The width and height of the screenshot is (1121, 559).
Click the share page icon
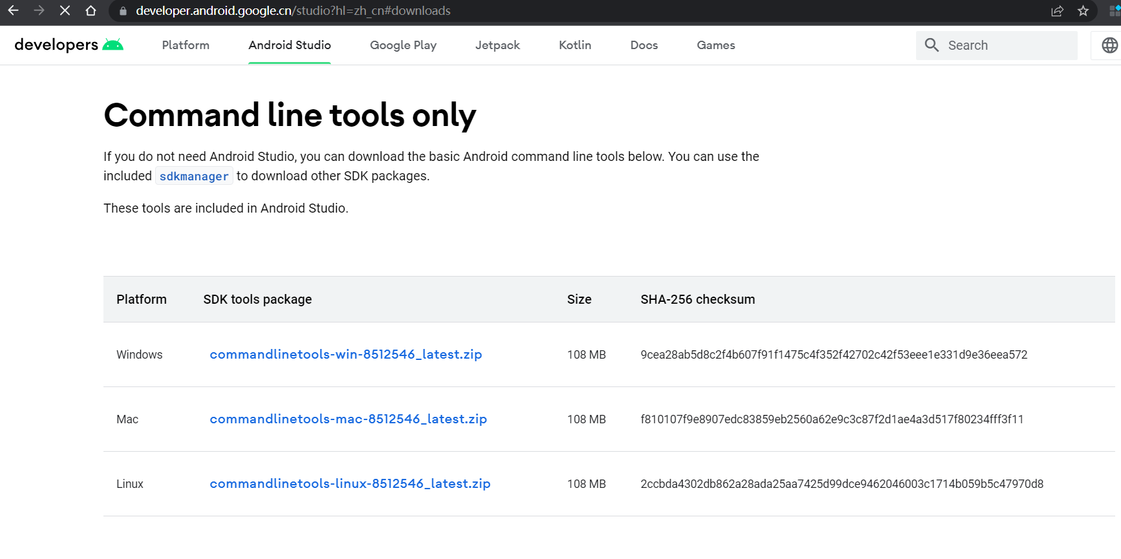1058,10
